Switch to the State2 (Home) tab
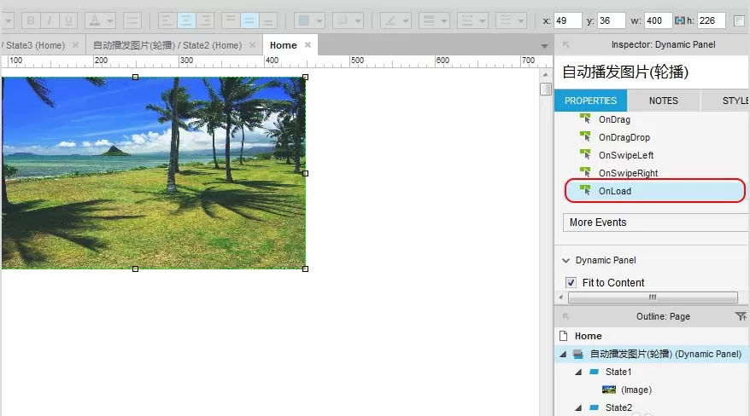Screen dimensions: 750x416 [167, 45]
